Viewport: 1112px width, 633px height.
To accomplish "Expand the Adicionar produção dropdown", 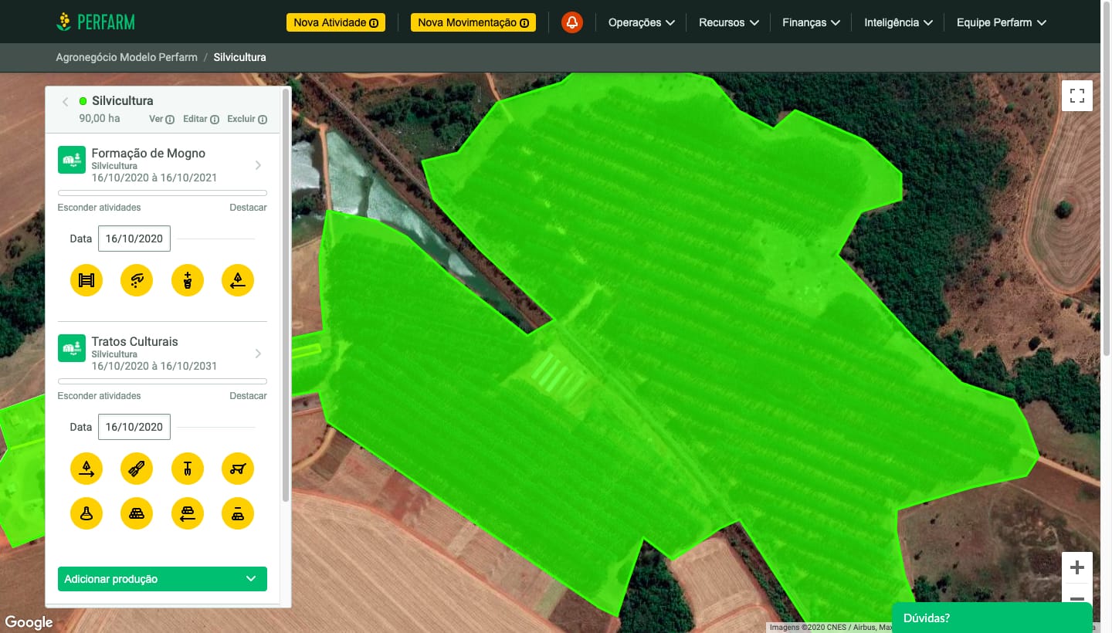I will (x=162, y=579).
